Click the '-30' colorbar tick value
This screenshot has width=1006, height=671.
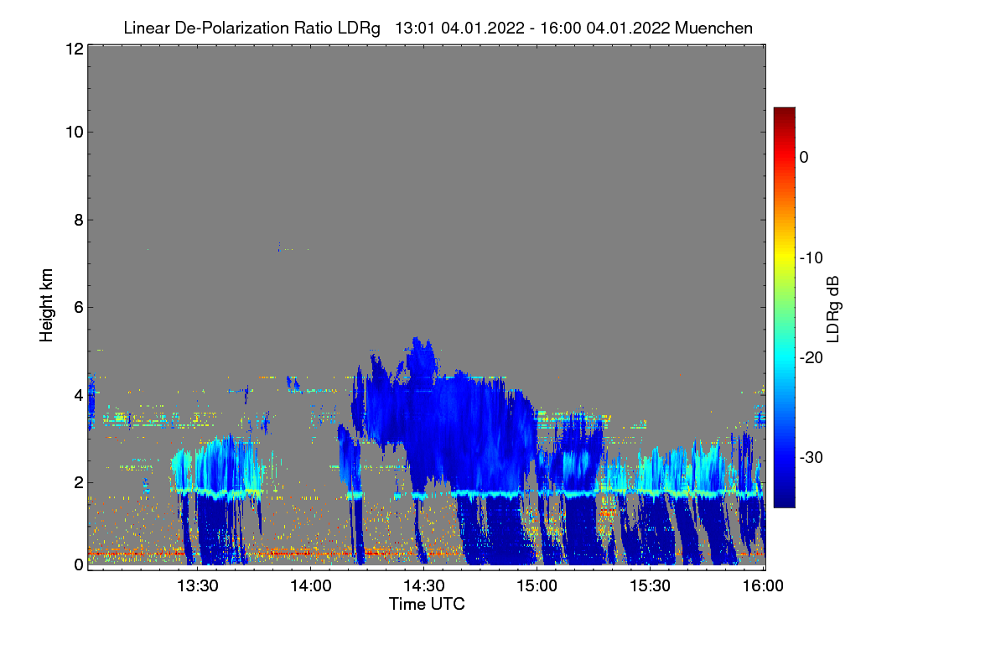click(x=813, y=457)
